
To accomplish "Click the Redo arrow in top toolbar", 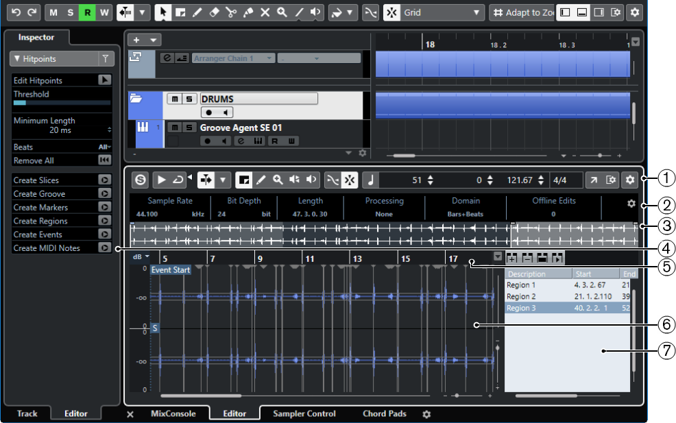I will pos(32,12).
